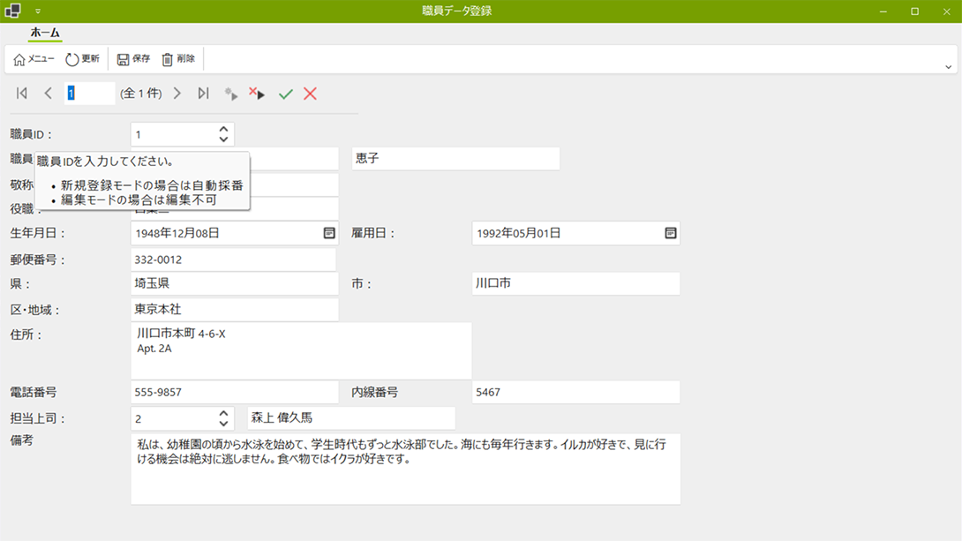
Task: Click the 更新 refresh button
Action: [x=83, y=59]
